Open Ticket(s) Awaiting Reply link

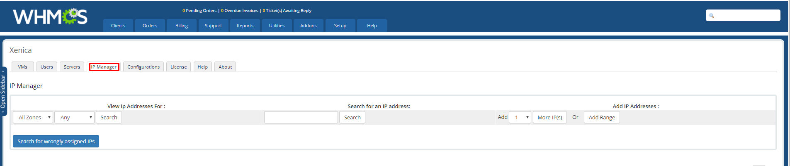click(287, 11)
